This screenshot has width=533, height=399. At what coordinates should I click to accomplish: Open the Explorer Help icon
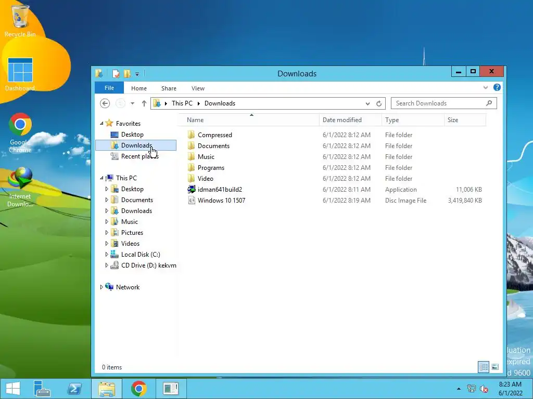(497, 87)
